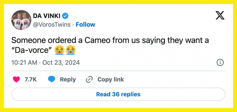Image resolution: width=237 pixels, height=112 pixels.
Task: Open the 10:21 AM Oct 23, 2024 timestamp
Action: (x=46, y=62)
